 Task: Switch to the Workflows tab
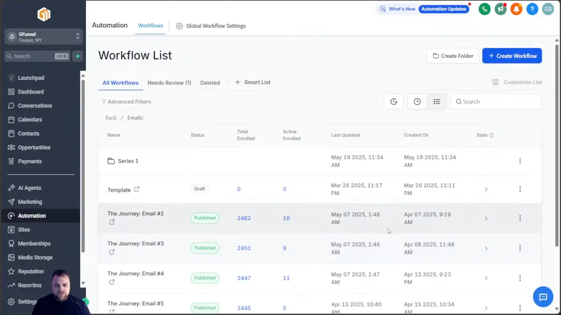click(150, 26)
